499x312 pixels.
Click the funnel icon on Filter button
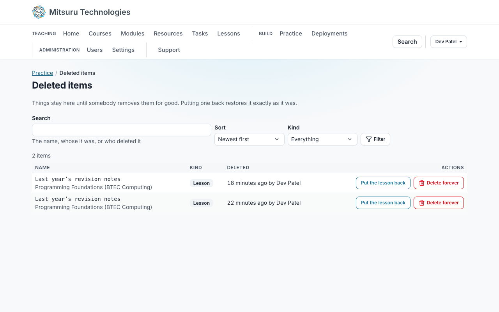369,139
